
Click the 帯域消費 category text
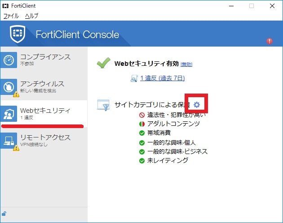point(159,133)
